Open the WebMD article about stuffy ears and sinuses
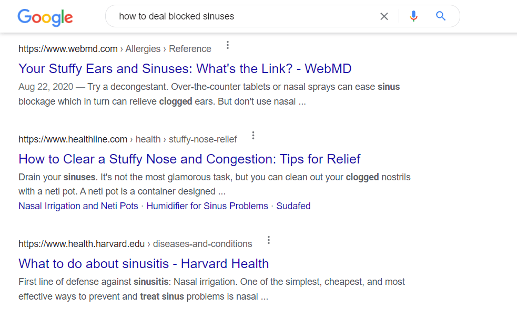 (185, 68)
